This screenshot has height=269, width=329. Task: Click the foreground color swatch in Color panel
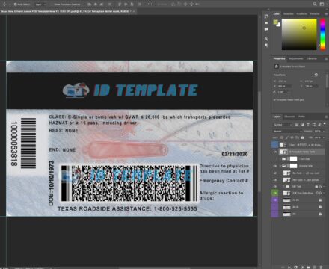(x=275, y=22)
